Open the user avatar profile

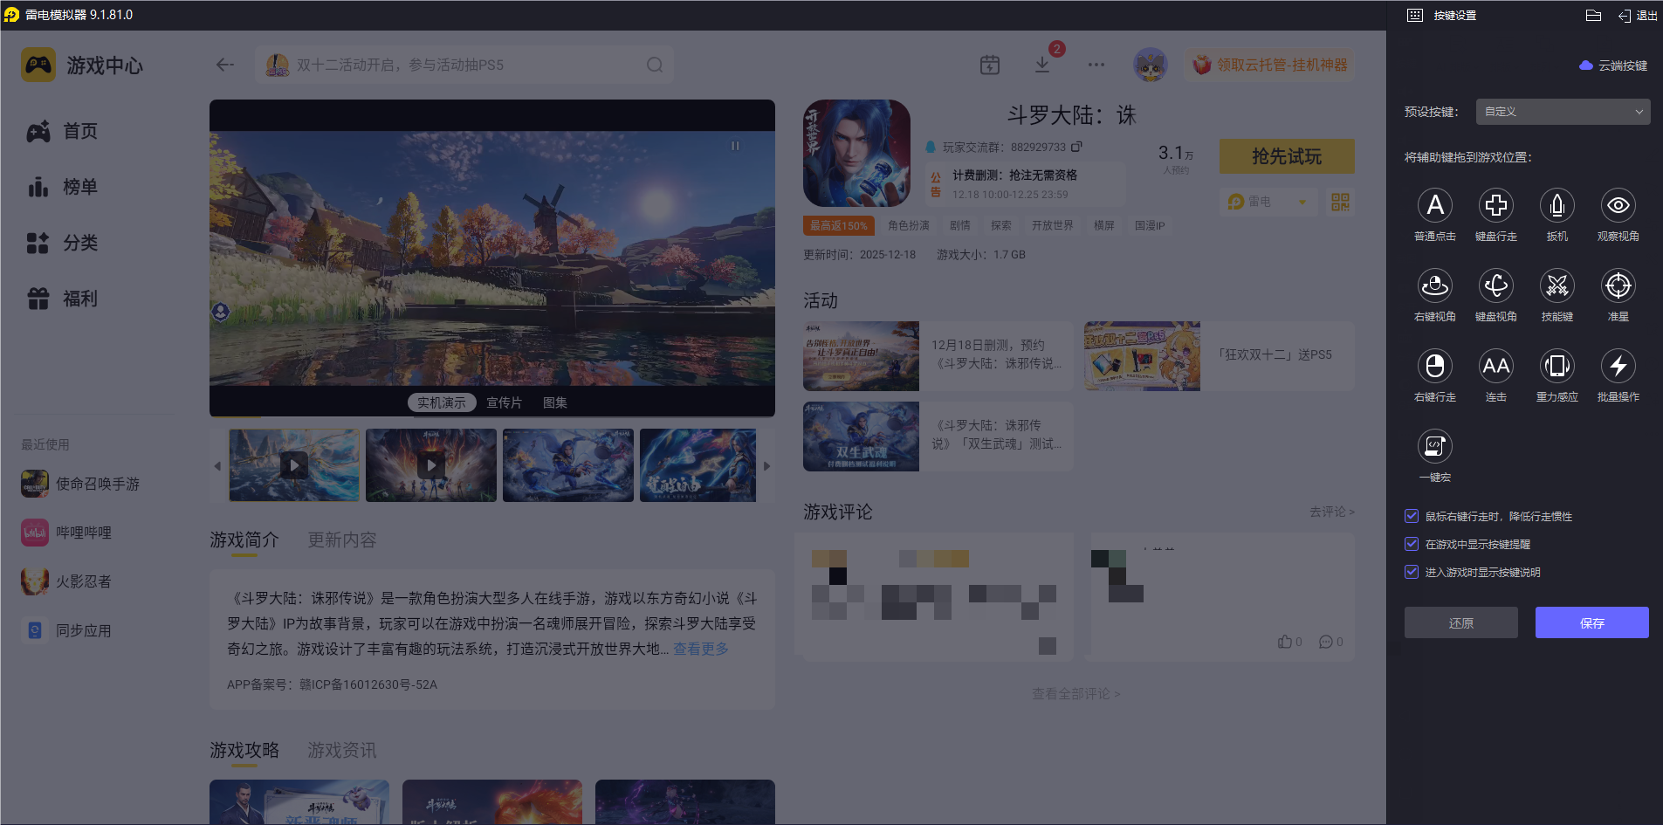1151,65
